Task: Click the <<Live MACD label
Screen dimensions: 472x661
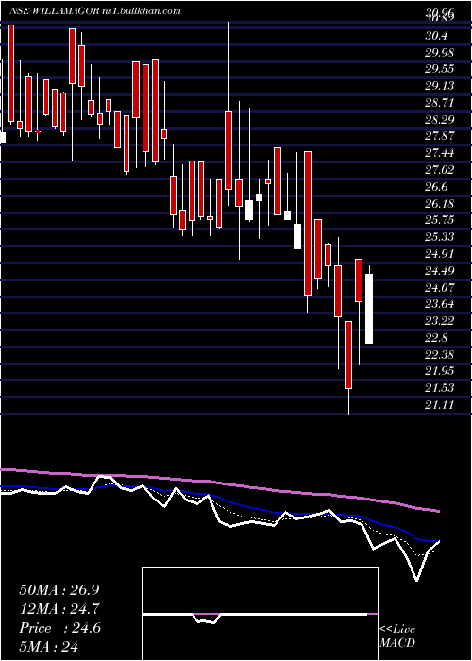Action: 397,636
